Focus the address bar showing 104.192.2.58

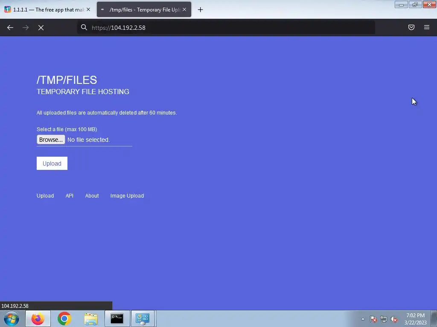(226, 28)
